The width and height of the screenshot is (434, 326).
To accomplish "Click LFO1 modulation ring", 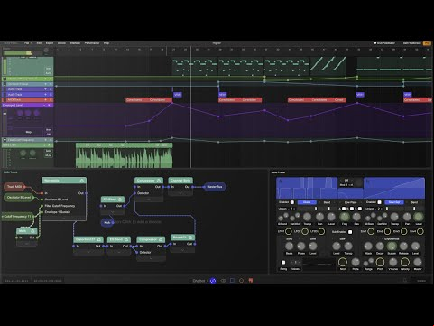I will [288, 231].
